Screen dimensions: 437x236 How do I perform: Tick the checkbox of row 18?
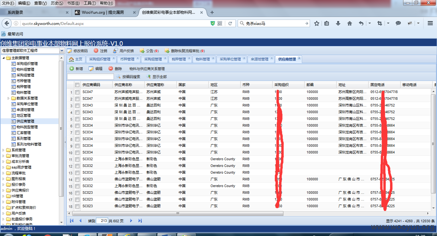(77, 206)
